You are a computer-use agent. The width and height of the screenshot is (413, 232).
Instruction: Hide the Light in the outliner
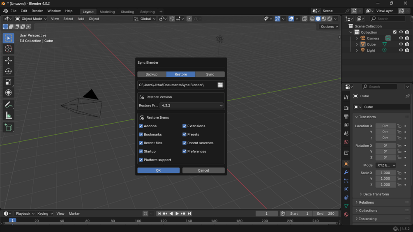pos(401,50)
